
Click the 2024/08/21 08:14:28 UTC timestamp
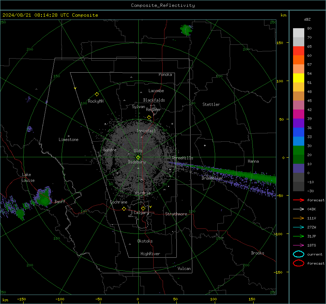pos(35,15)
